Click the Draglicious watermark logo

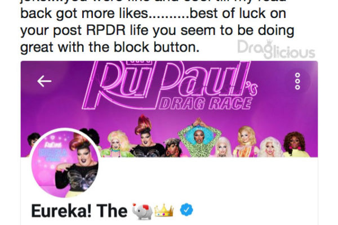[x=276, y=49]
